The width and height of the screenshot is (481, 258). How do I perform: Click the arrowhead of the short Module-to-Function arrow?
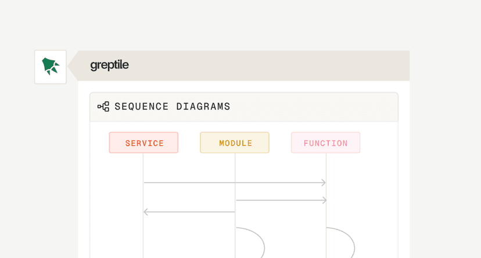(x=324, y=200)
